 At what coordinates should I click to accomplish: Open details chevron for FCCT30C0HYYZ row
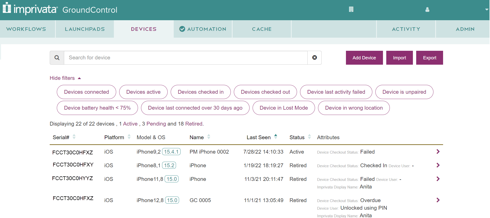(438, 179)
